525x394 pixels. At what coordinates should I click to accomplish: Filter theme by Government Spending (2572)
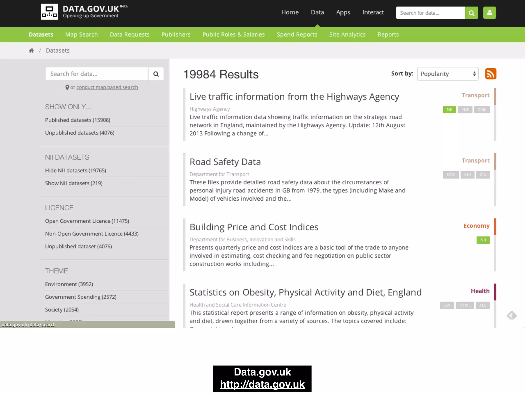[x=81, y=297]
